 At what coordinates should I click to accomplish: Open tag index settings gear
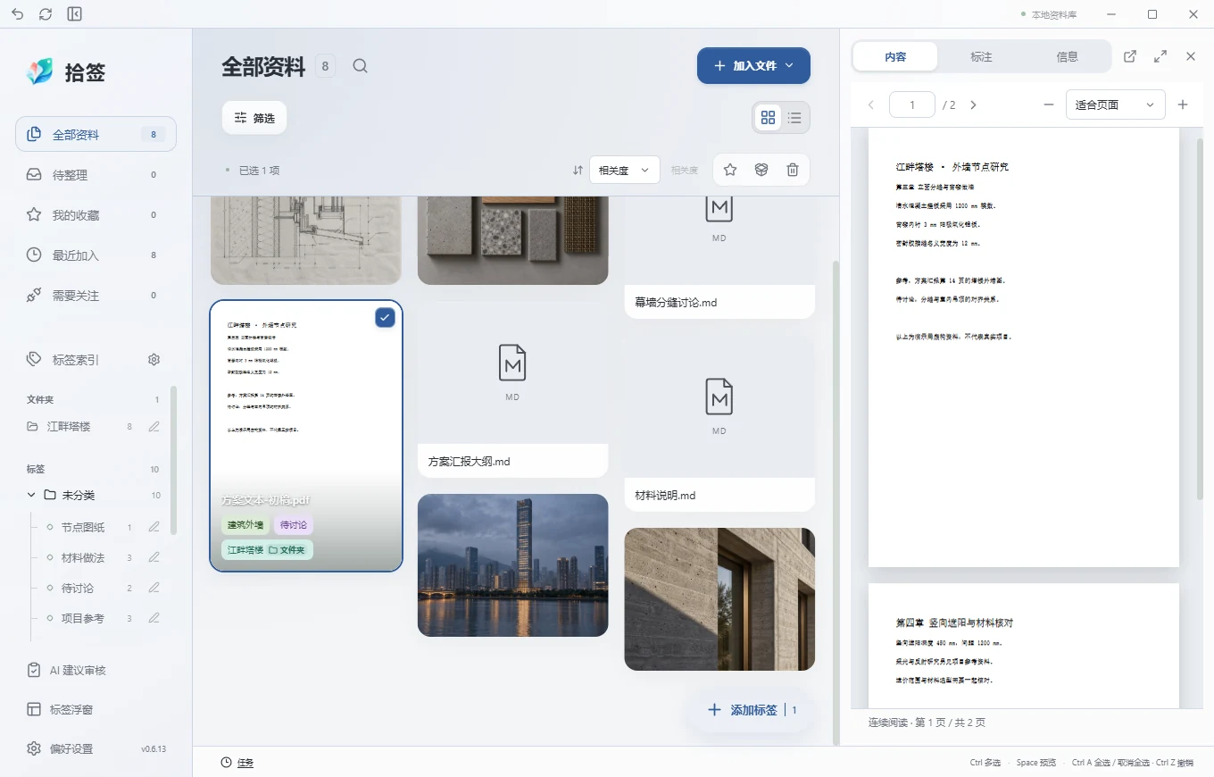point(154,360)
